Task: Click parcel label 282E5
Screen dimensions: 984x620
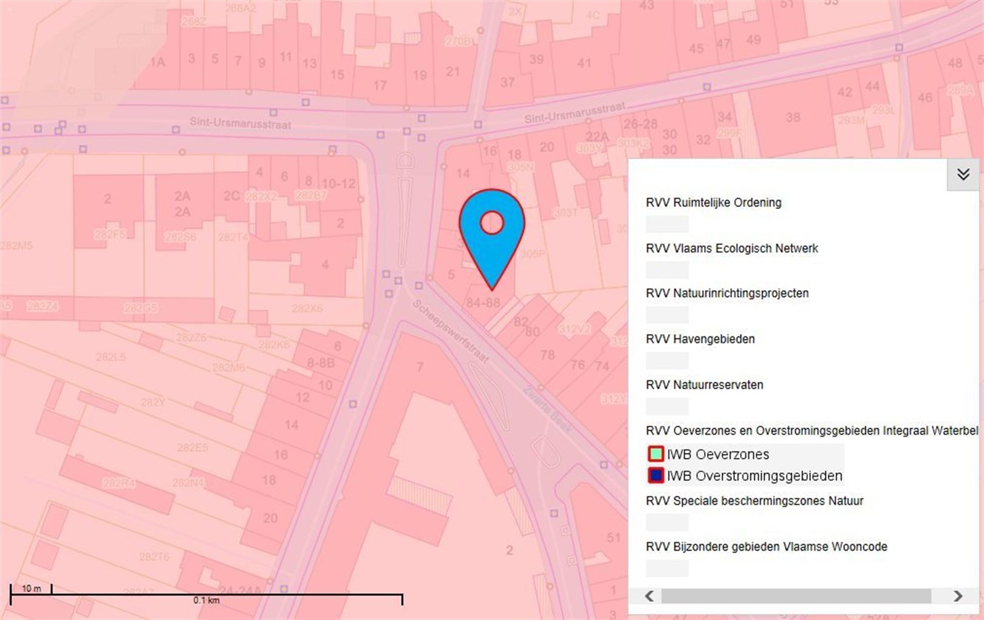Action: tap(193, 448)
